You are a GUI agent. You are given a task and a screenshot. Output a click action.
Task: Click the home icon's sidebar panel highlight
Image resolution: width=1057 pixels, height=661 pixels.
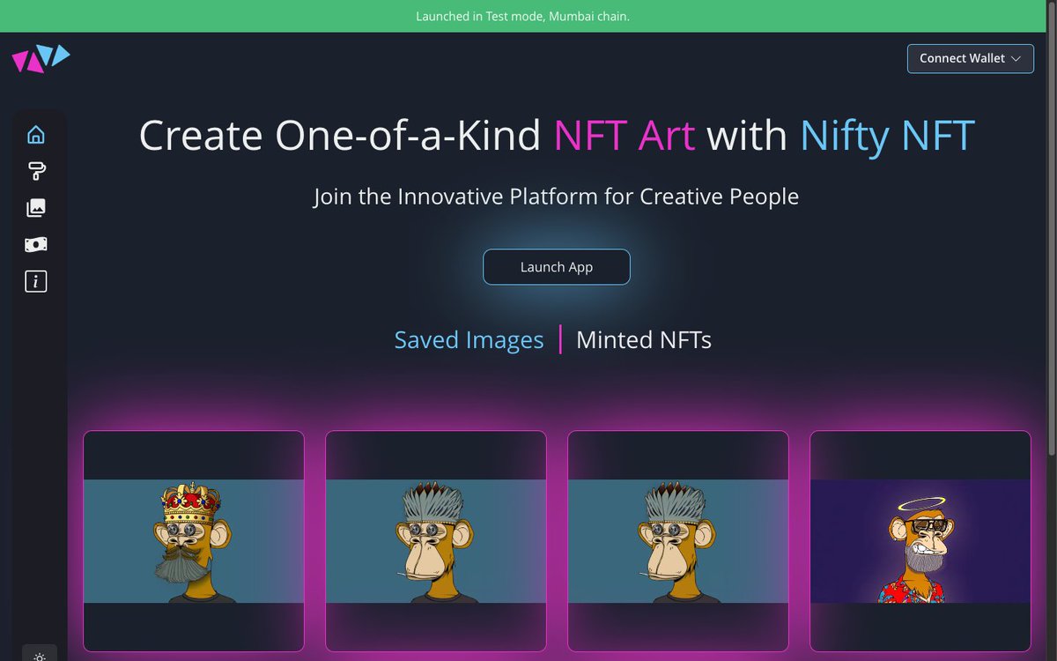pos(35,134)
